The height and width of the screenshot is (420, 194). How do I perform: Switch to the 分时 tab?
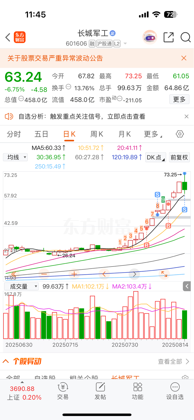pos(14,134)
